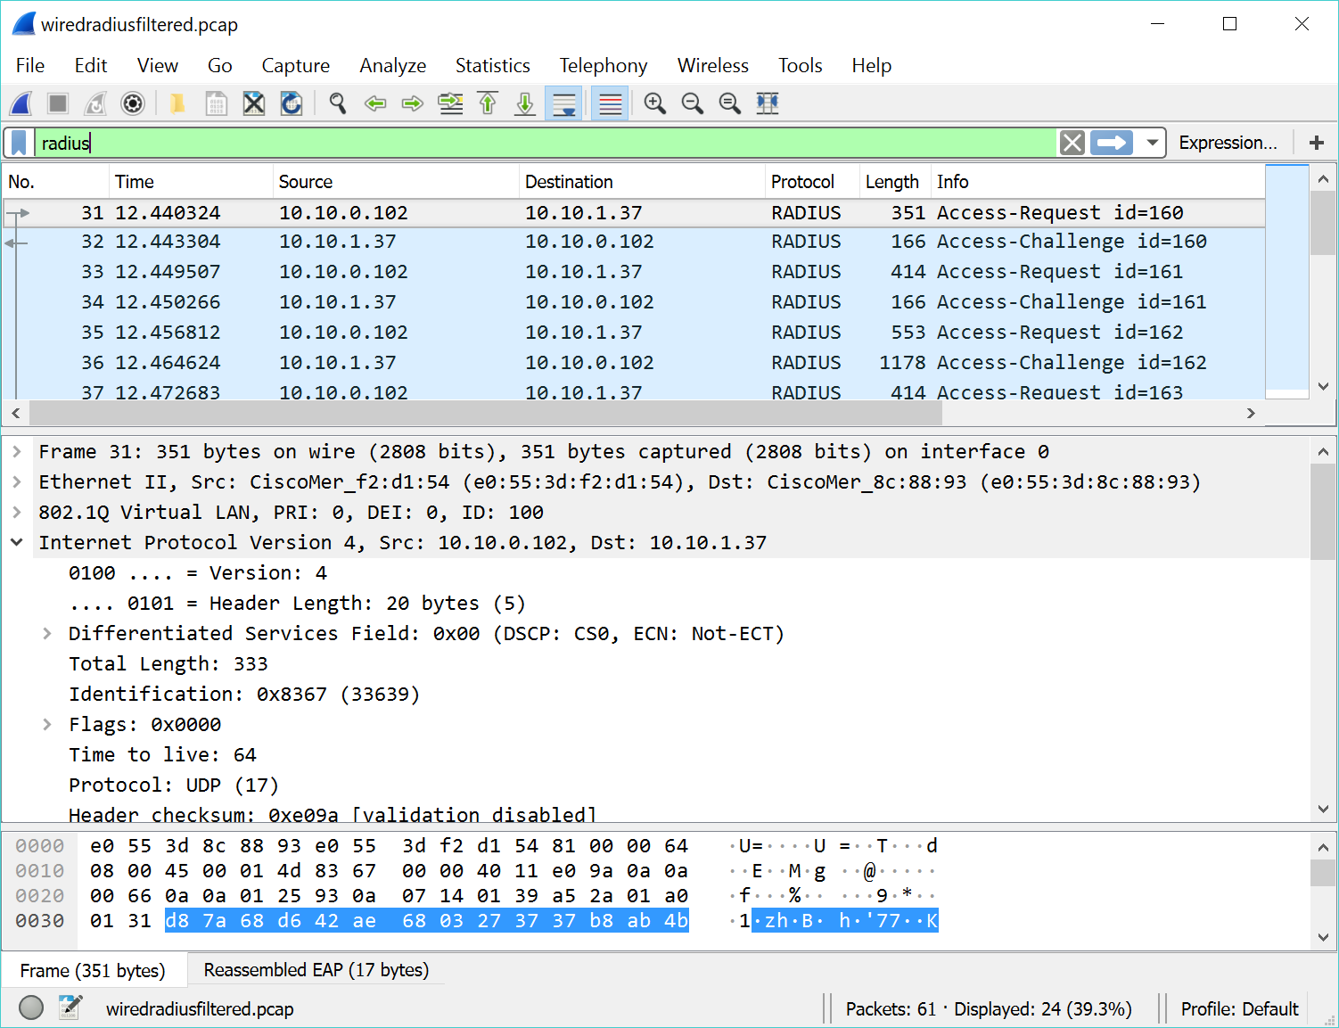1339x1028 pixels.
Task: Open the Statistics menu
Action: click(492, 66)
